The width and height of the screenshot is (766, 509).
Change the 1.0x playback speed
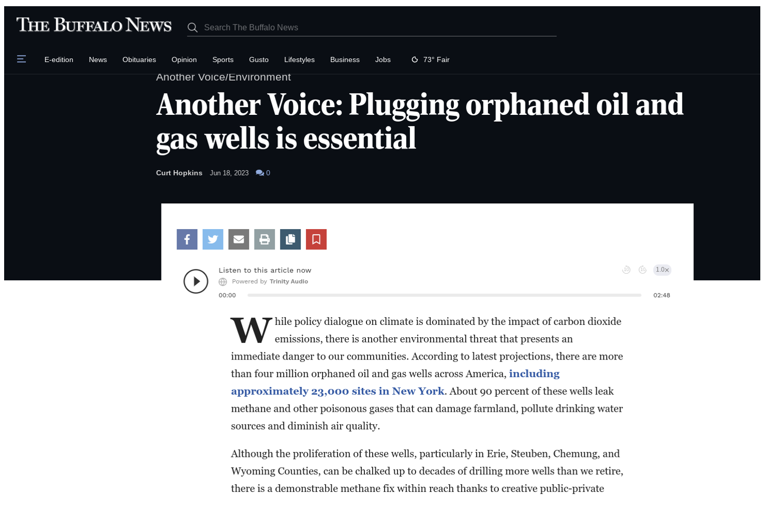coord(662,270)
